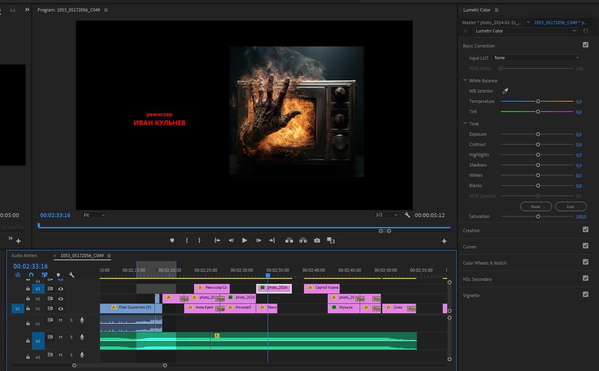Step forward one frame
This screenshot has height=371, width=599.
pos(259,240)
